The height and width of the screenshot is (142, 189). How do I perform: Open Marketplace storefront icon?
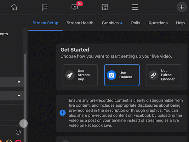pos(105,7)
